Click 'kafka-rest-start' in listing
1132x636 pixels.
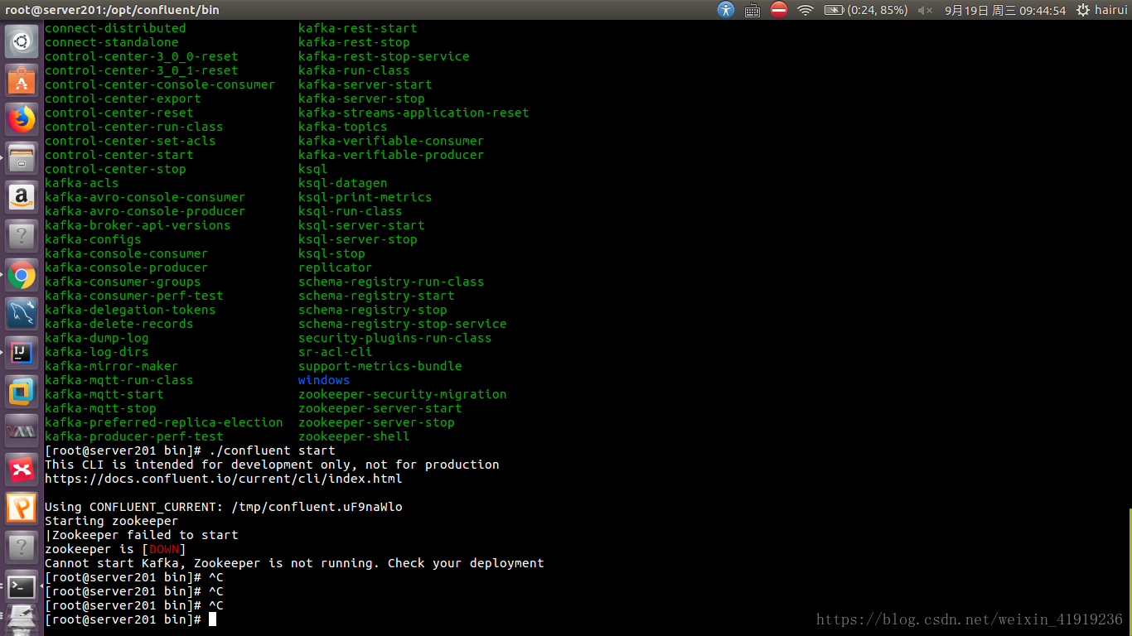(x=358, y=28)
